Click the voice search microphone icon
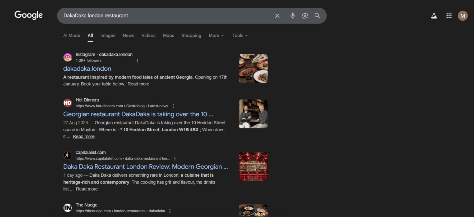Image resolution: width=474 pixels, height=217 pixels. [292, 16]
